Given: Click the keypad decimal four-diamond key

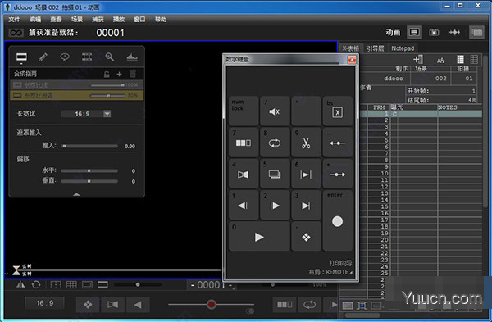Looking at the screenshot, I should [x=306, y=236].
